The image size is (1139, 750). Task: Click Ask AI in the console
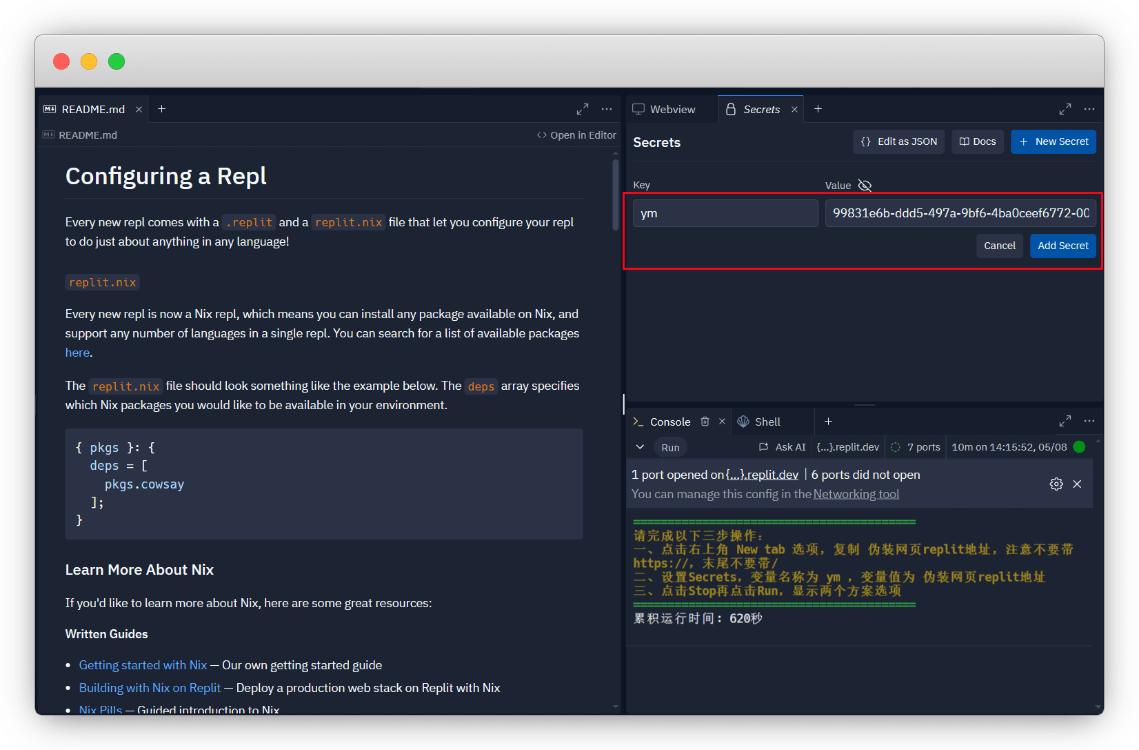783,447
